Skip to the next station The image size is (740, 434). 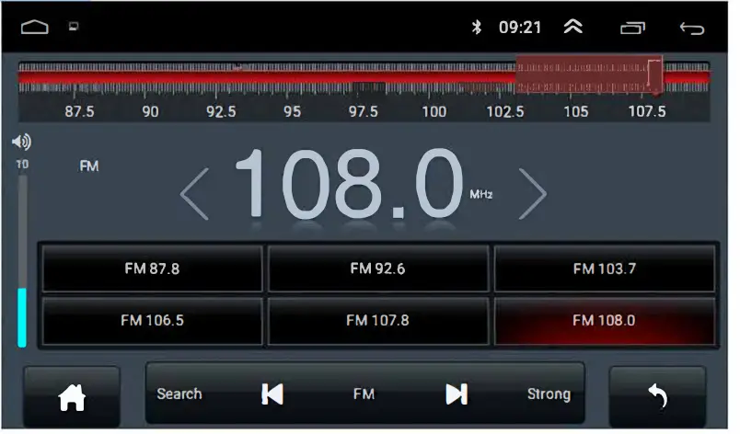click(x=456, y=394)
